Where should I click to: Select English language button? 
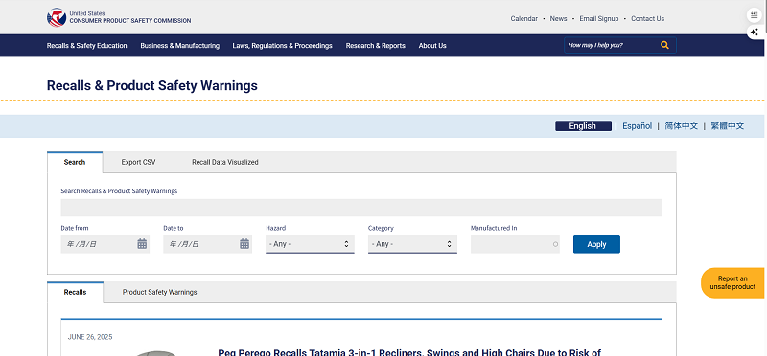(x=583, y=126)
